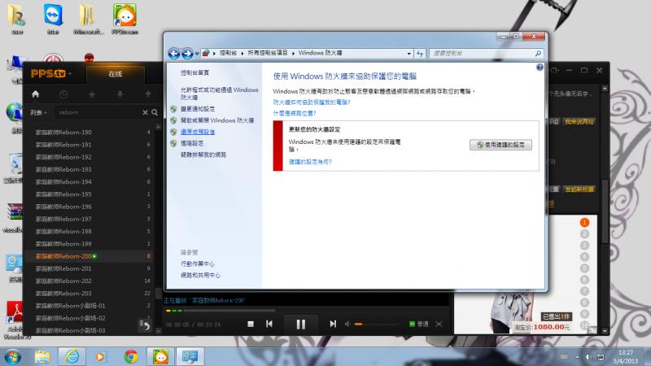Open the PPS download arrow icon
The width and height of the screenshot is (651, 366).
tap(120, 94)
